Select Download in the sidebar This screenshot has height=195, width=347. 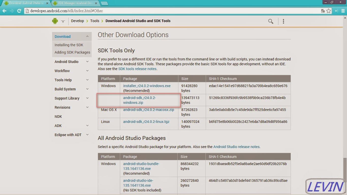[x=62, y=37]
